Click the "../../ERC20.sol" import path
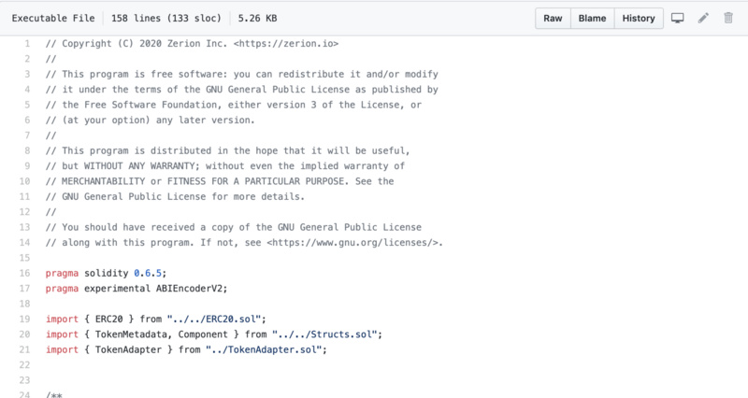This screenshot has width=748, height=398. click(214, 319)
